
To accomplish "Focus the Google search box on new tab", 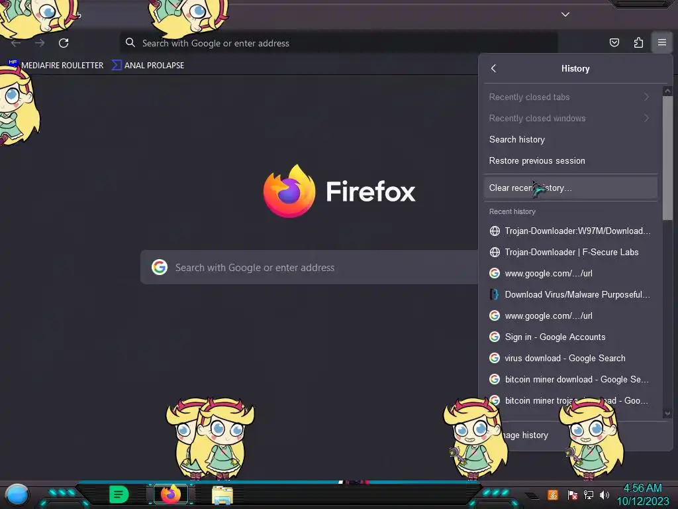I will coord(309,268).
